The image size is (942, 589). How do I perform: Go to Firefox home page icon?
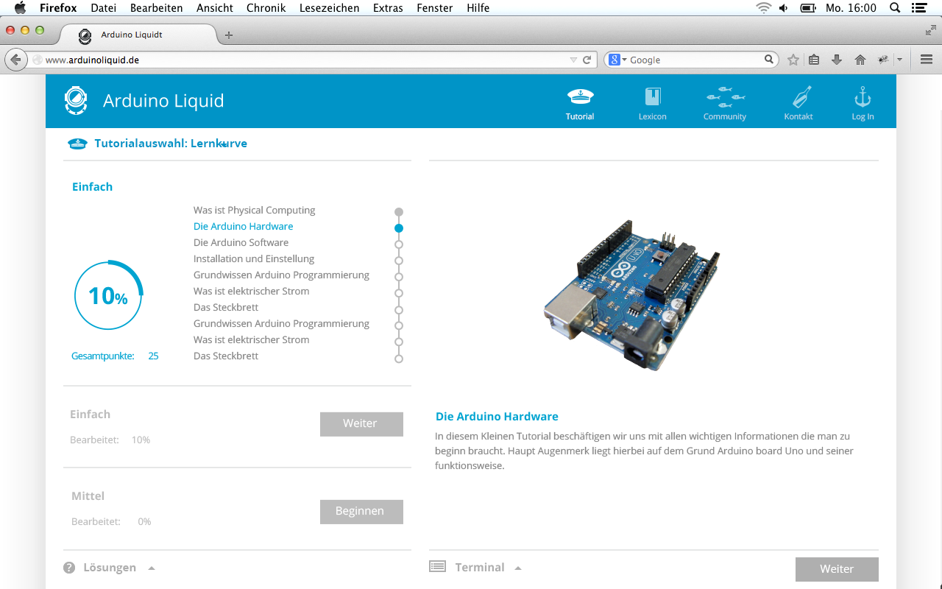860,60
